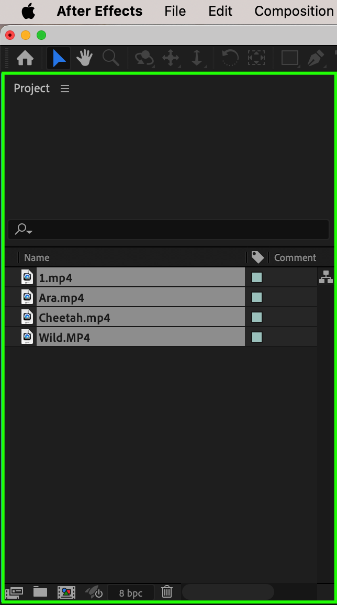Screen dimensions: 337x605
Task: Open the Project panel hamburger menu
Action: (65, 89)
